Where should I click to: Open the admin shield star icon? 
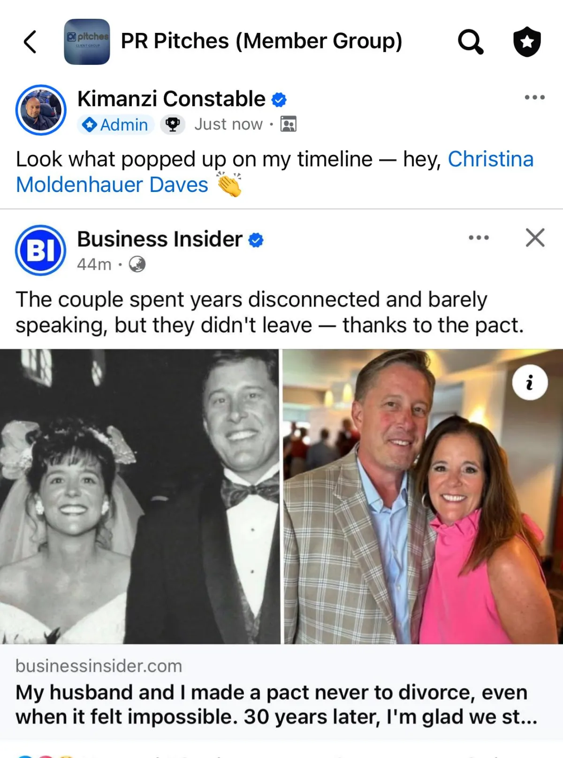click(527, 42)
